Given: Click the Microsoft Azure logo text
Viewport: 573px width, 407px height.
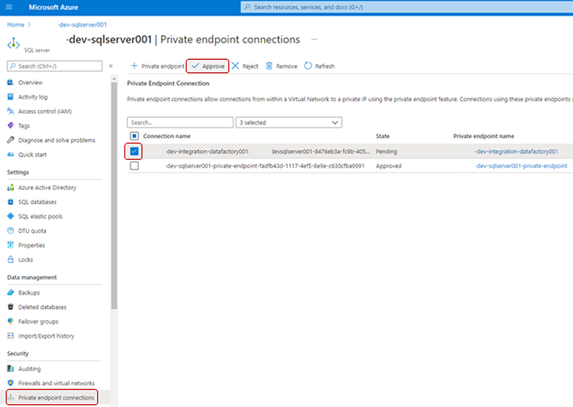Looking at the screenshot, I should tap(53, 8).
